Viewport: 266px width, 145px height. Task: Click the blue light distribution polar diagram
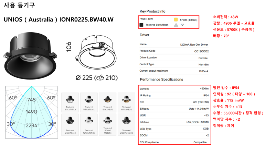click(32, 112)
